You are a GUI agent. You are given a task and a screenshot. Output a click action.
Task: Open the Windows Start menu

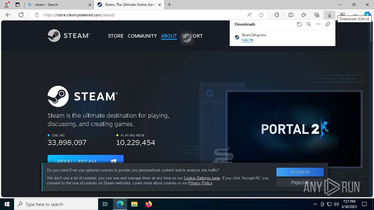7,204
